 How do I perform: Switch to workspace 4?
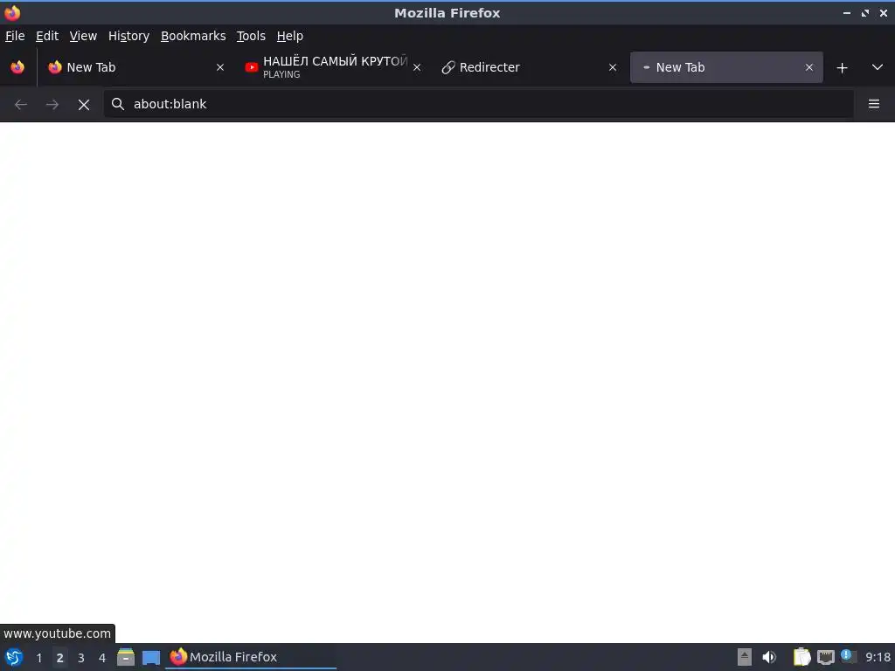(x=102, y=658)
